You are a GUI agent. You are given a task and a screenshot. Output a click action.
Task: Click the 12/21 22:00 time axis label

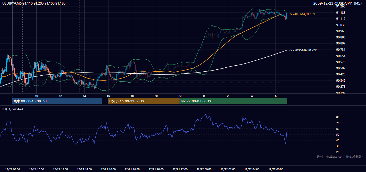pyautogui.click(x=180, y=169)
